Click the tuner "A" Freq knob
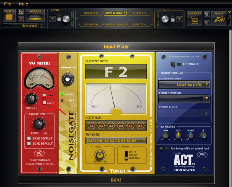The image size is (232, 187). click(x=100, y=155)
